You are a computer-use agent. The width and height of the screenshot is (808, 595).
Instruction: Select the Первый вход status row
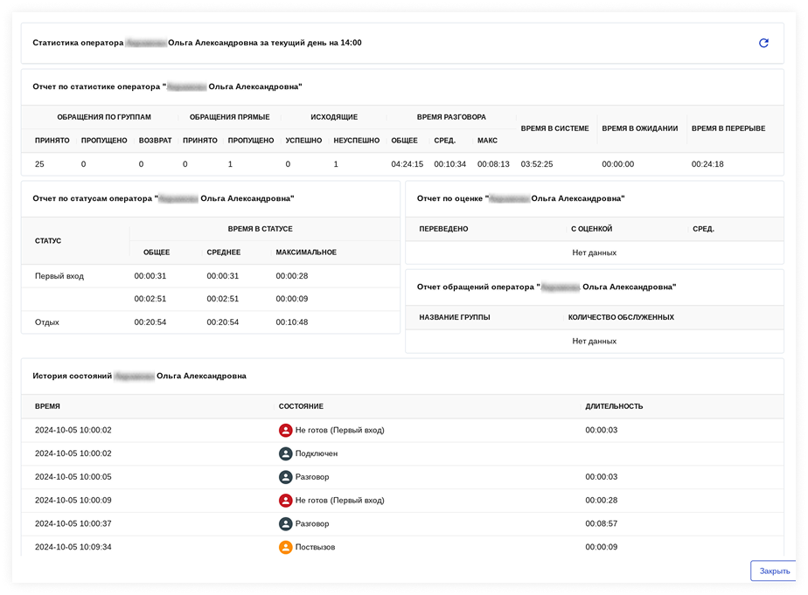pyautogui.click(x=59, y=276)
